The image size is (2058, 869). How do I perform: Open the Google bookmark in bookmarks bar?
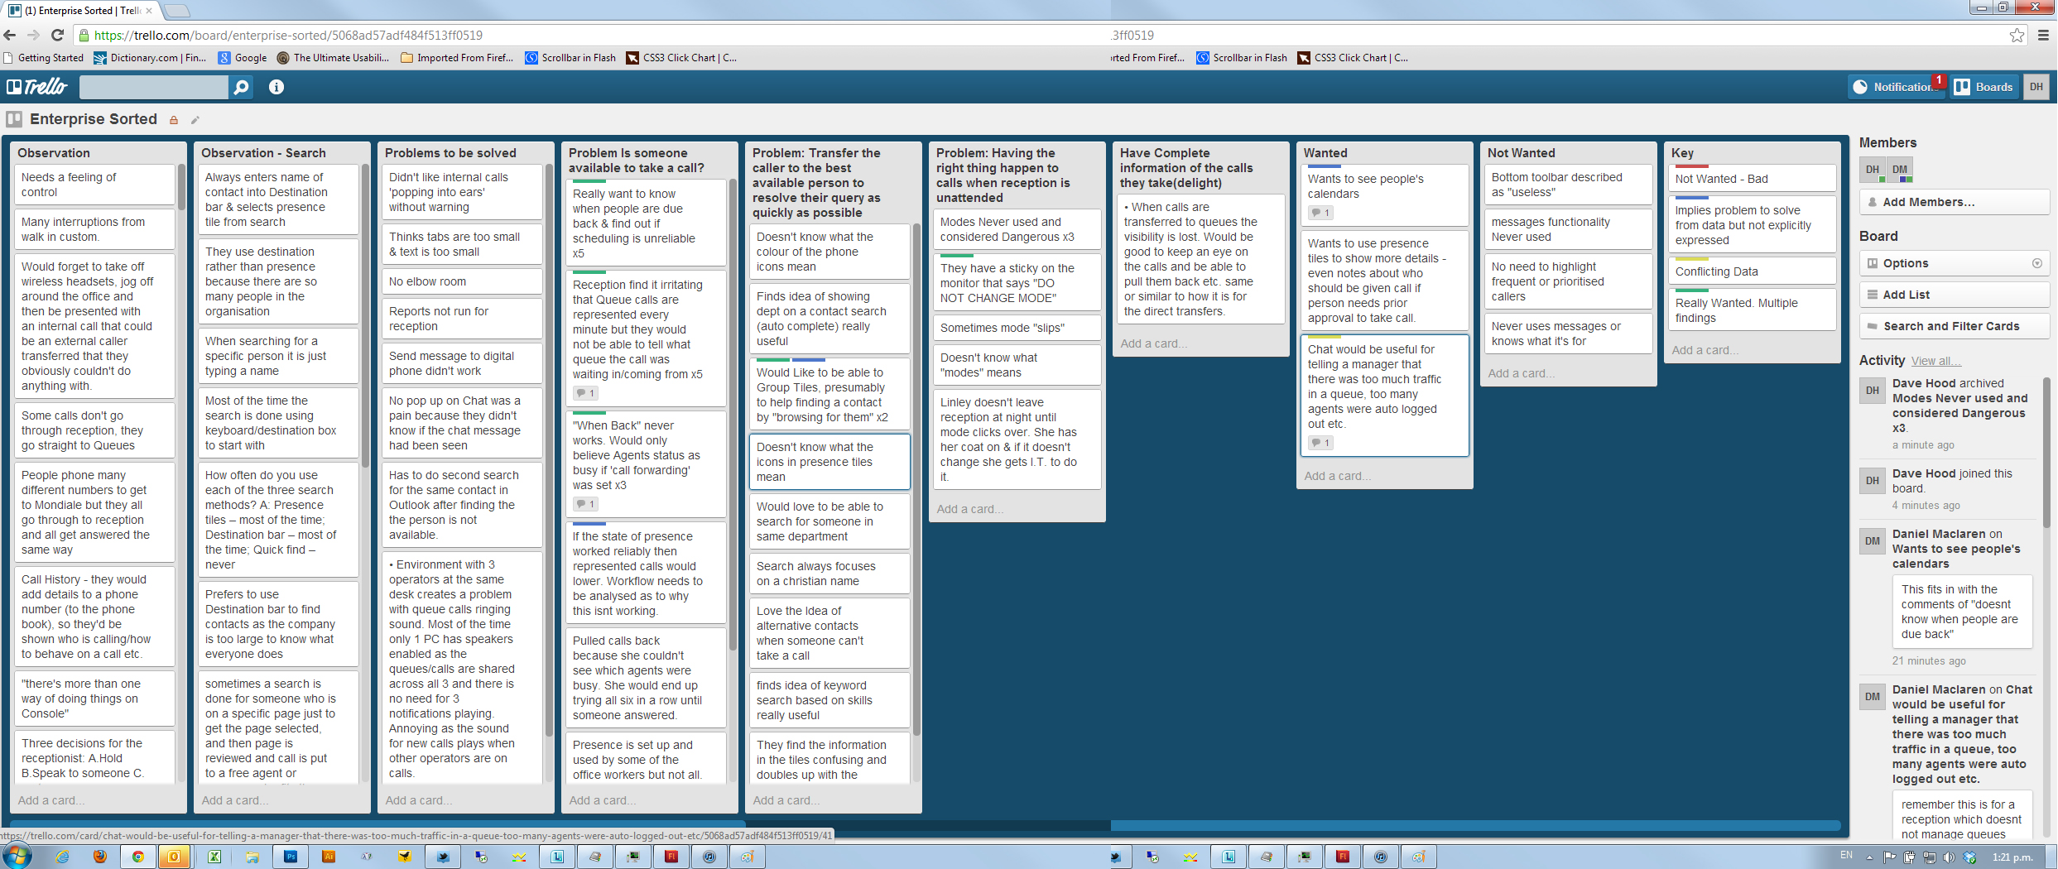point(243,58)
